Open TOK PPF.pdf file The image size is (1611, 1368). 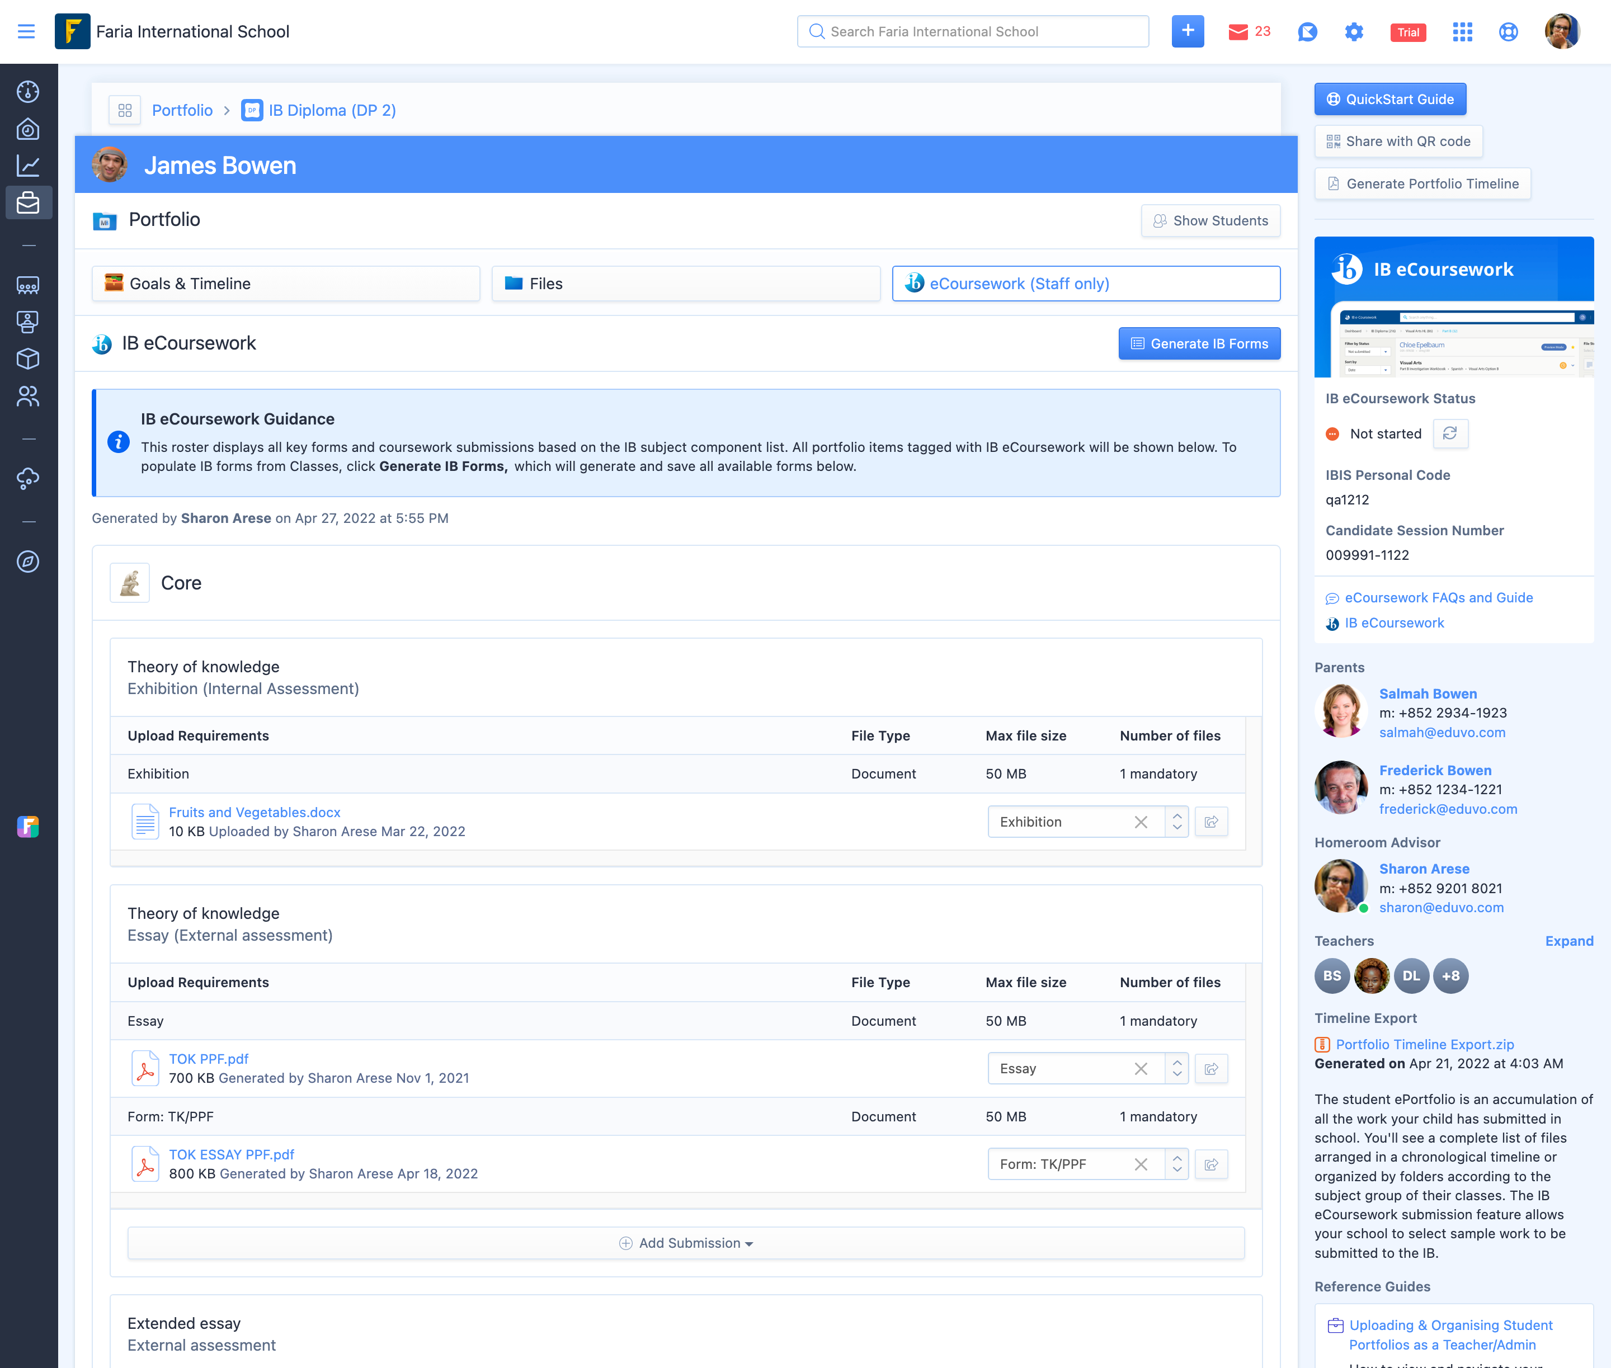coord(209,1059)
